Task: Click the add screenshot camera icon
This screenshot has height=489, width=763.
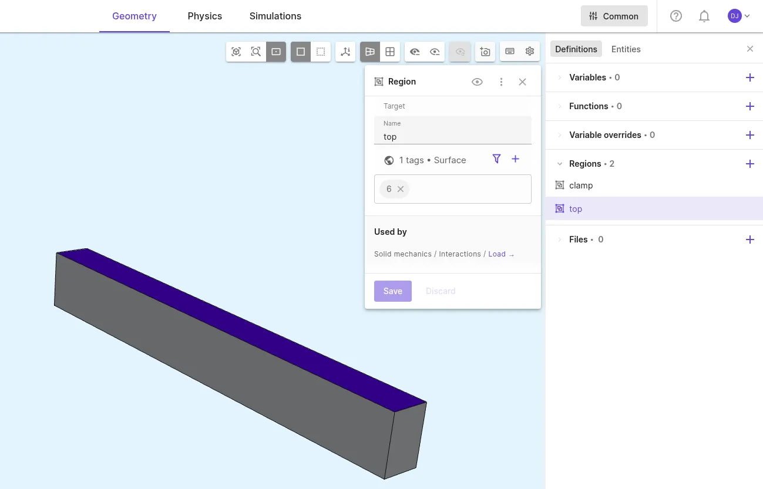Action: (x=485, y=52)
